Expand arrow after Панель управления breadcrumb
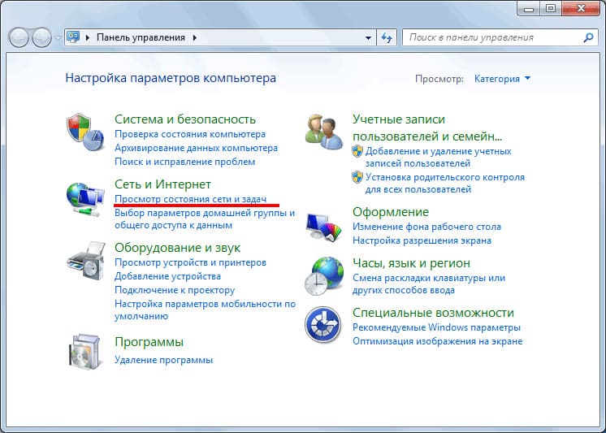606x433 pixels. [x=194, y=37]
